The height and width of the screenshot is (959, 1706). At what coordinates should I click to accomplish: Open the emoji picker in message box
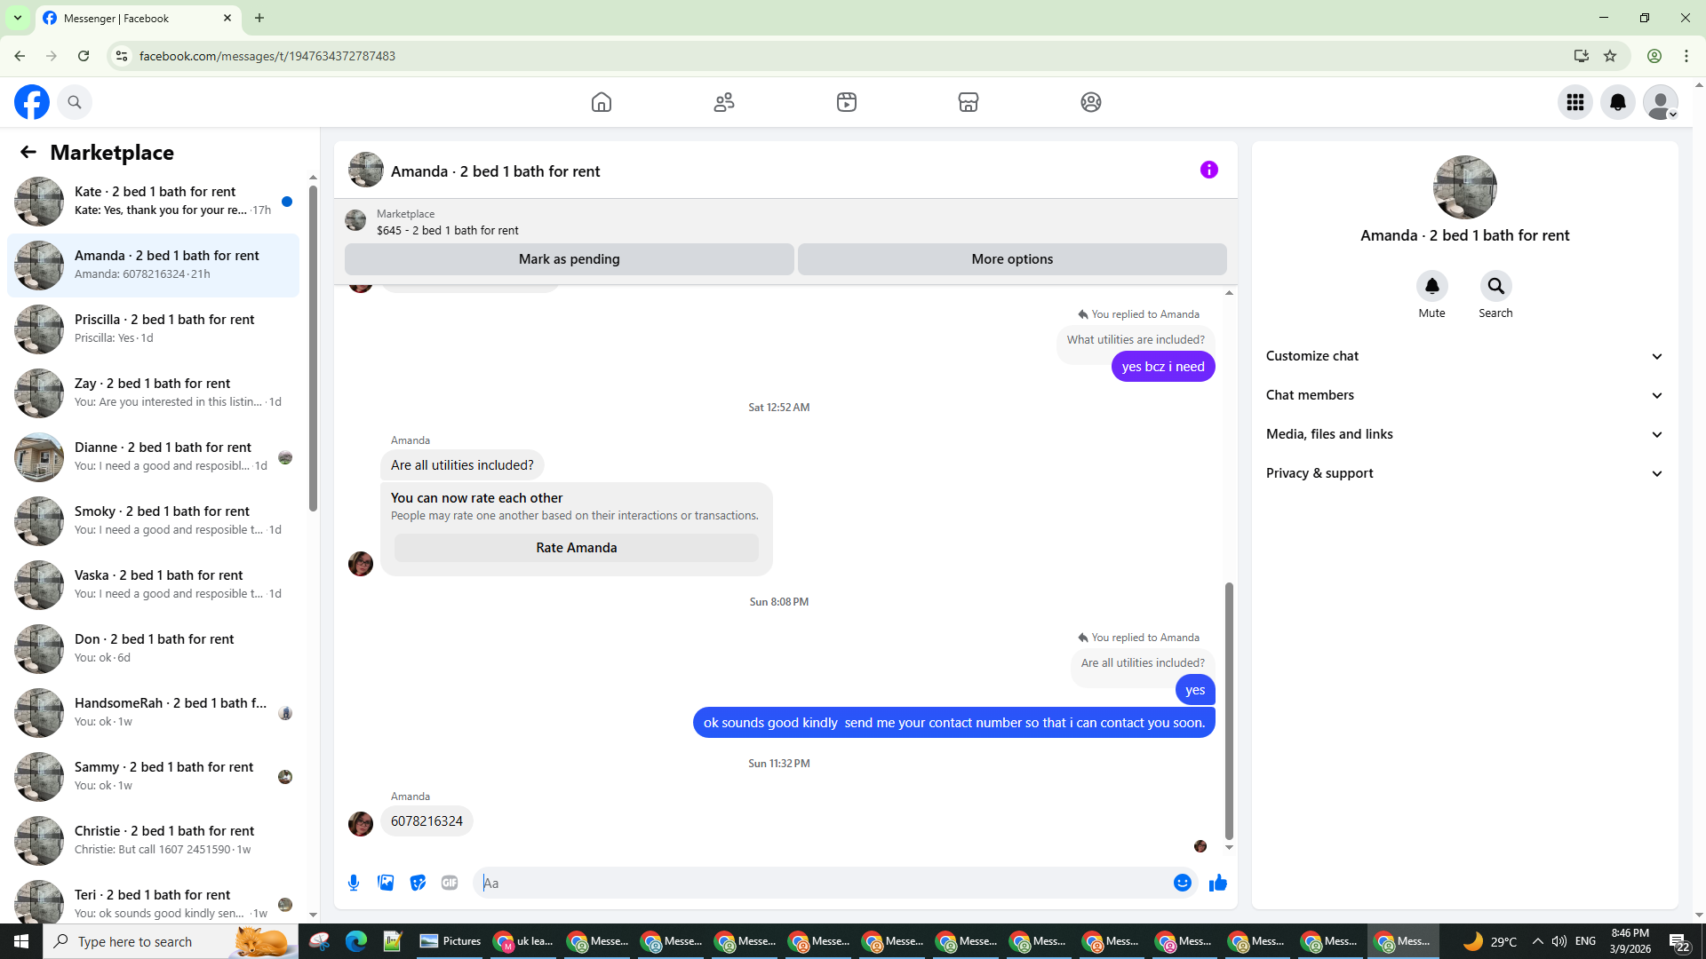(1182, 883)
